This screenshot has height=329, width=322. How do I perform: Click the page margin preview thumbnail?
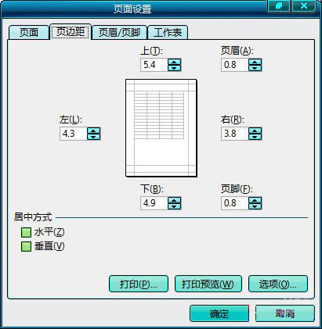coord(161,128)
